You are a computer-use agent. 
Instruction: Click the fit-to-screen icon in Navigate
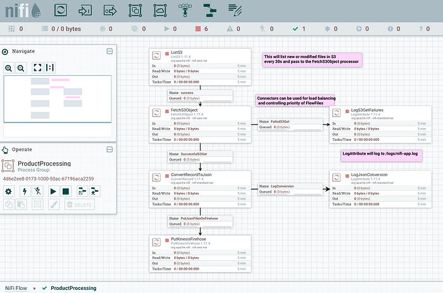37,68
